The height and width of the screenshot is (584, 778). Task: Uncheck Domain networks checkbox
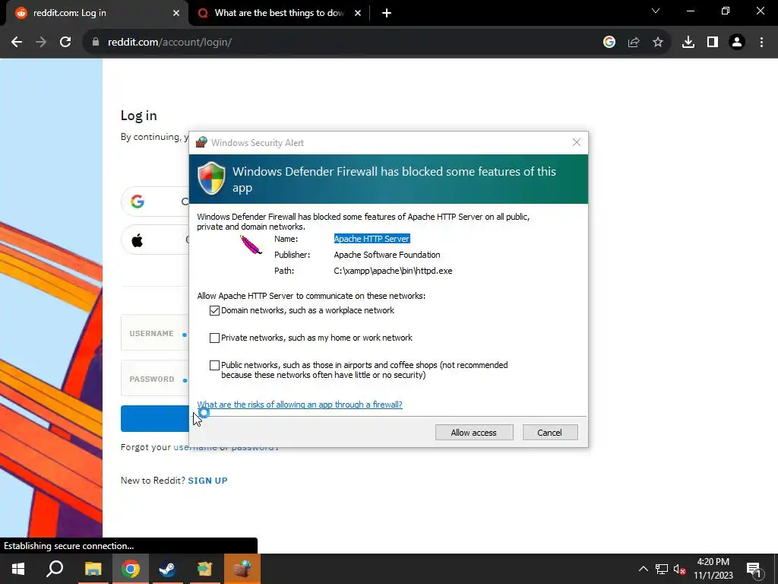pyautogui.click(x=214, y=311)
